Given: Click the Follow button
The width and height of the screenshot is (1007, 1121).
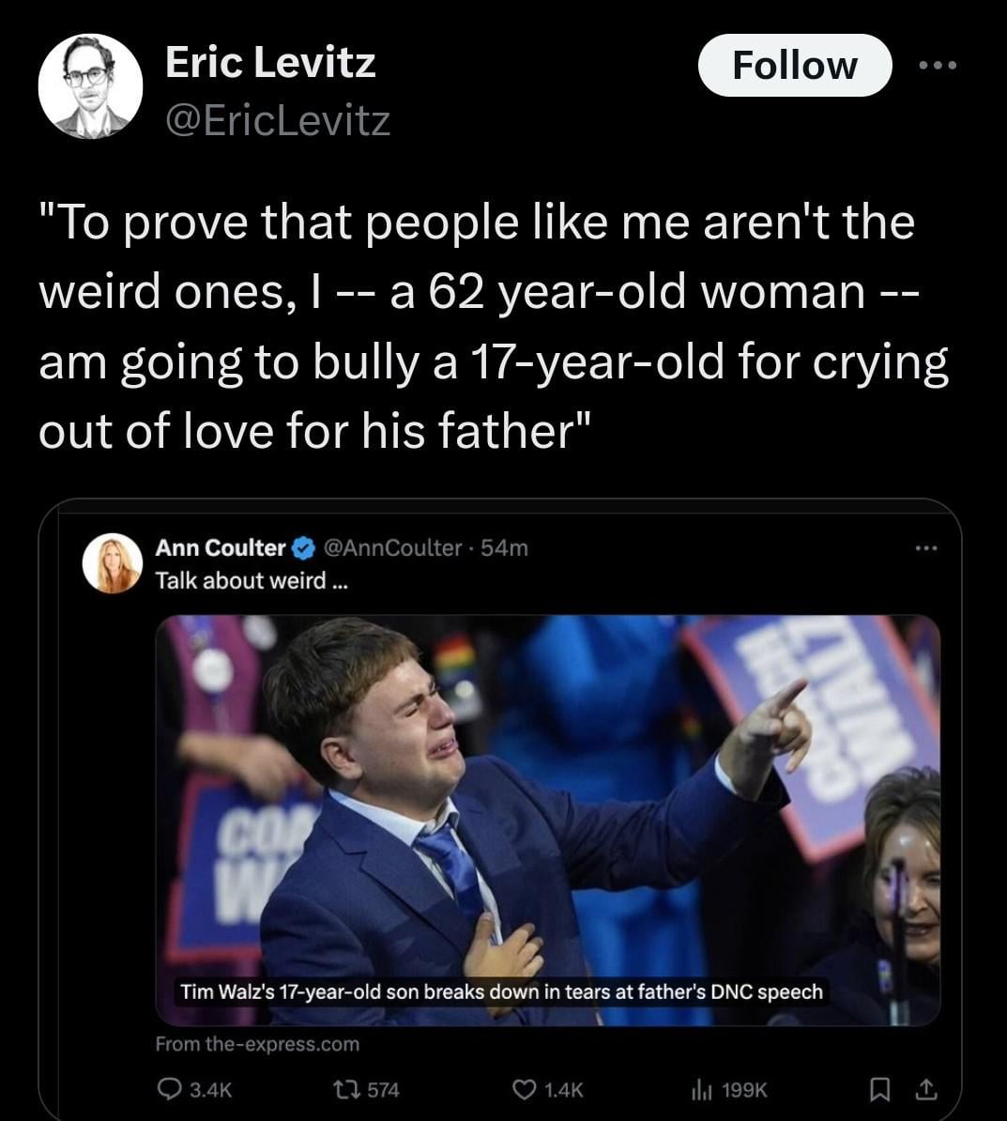Looking at the screenshot, I should coord(794,66).
